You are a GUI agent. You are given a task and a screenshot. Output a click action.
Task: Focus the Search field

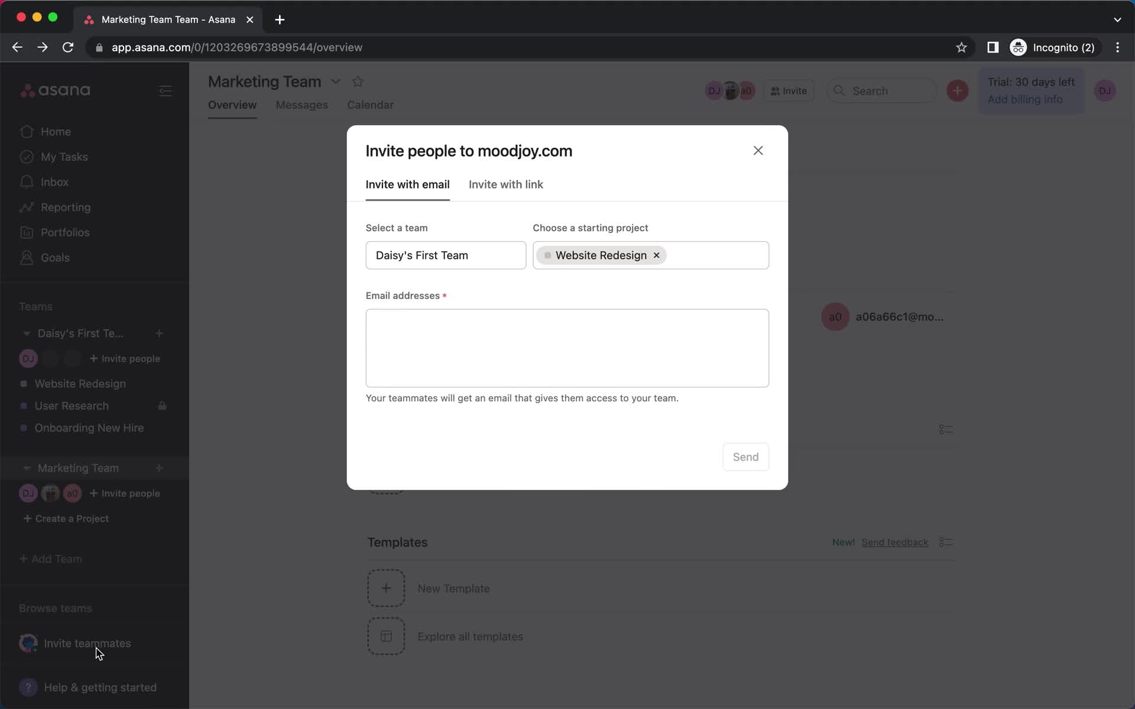tap(881, 91)
